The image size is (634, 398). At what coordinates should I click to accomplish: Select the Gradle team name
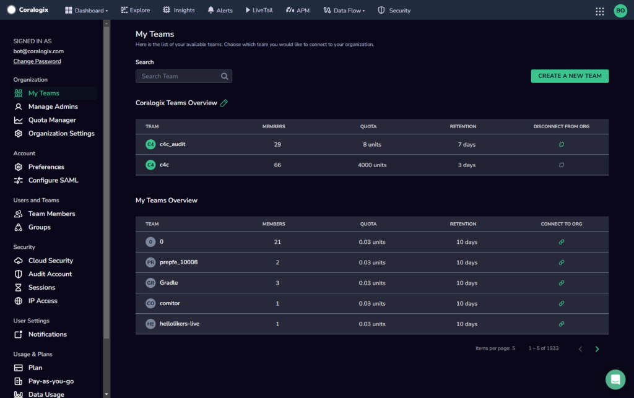pyautogui.click(x=168, y=283)
